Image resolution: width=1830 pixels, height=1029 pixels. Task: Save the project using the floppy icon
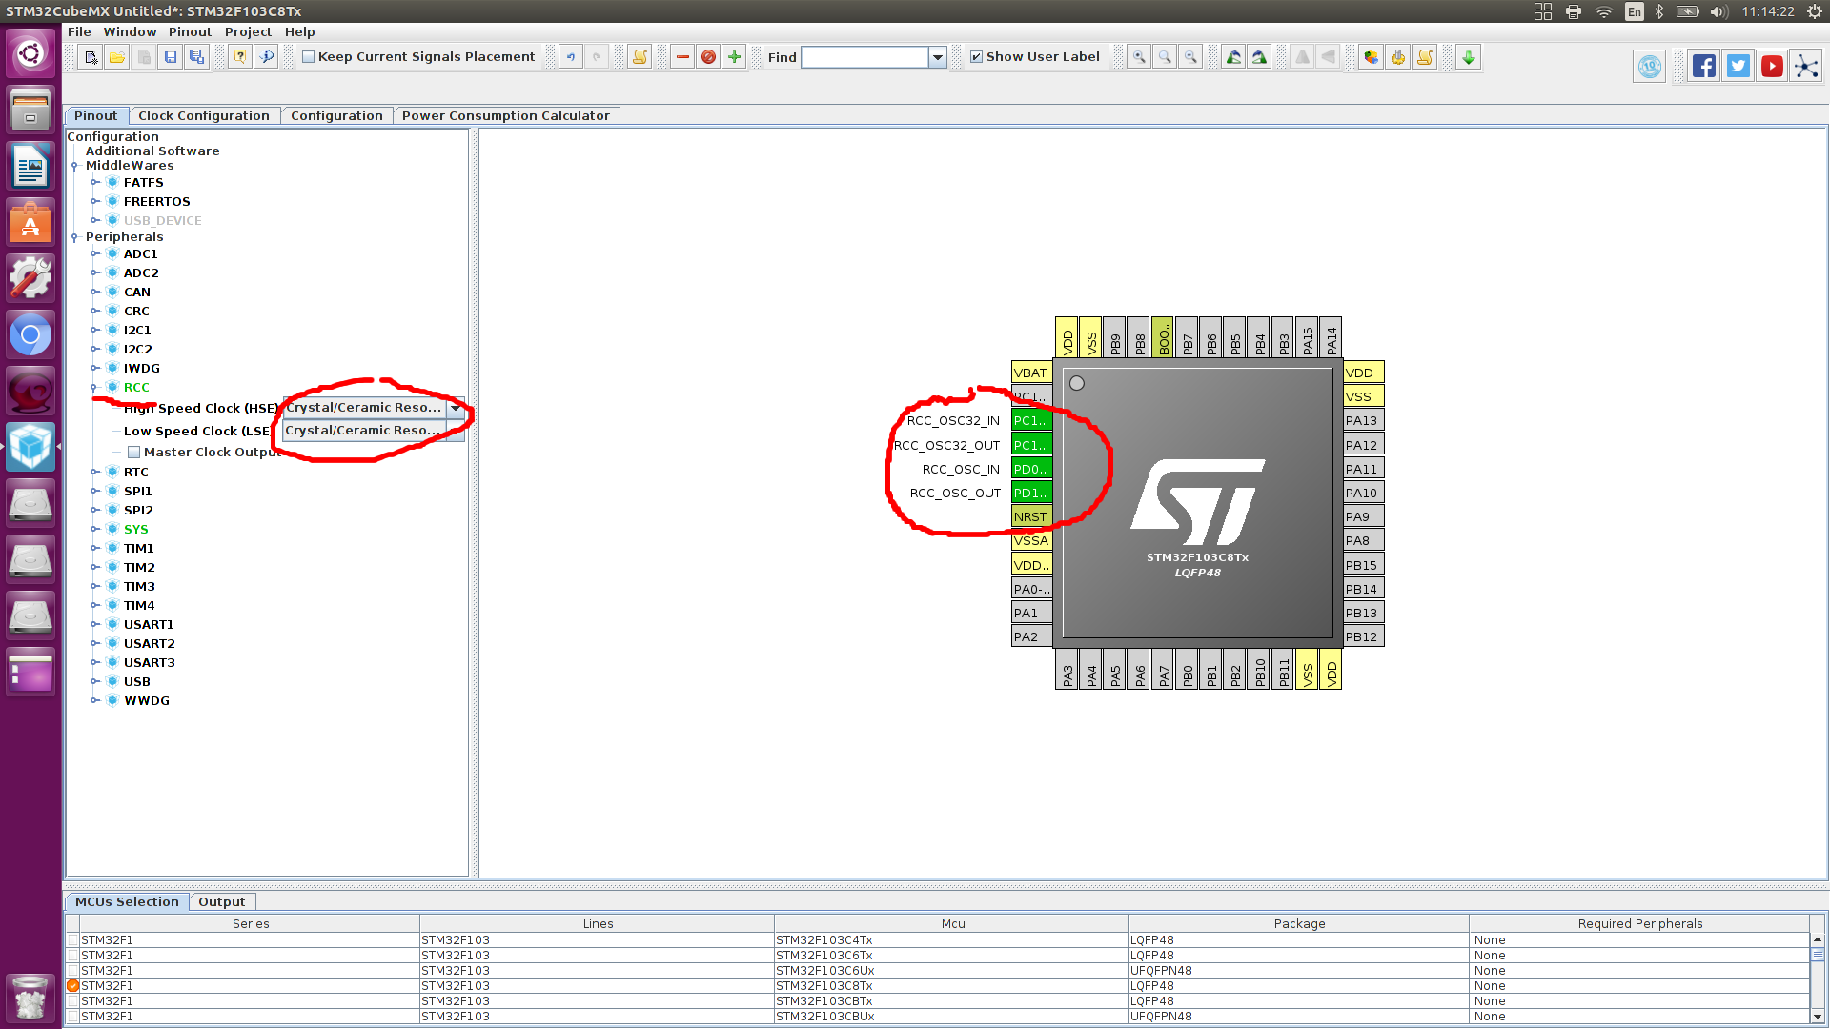click(171, 57)
